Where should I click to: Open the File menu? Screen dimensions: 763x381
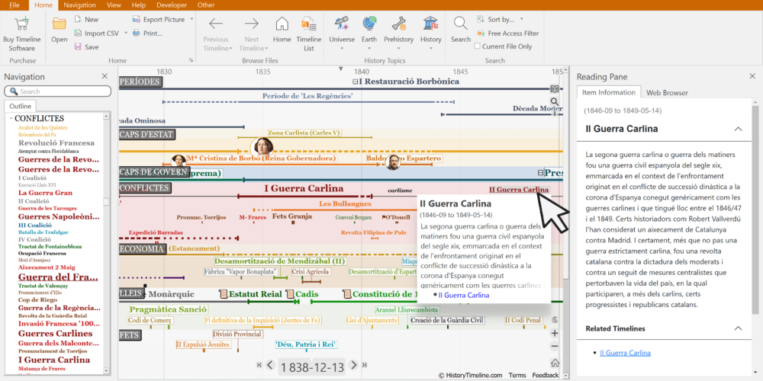click(14, 5)
